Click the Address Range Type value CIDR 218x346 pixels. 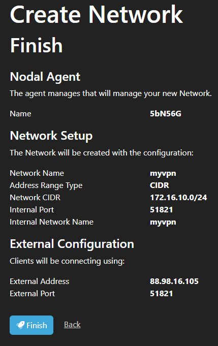click(x=160, y=185)
